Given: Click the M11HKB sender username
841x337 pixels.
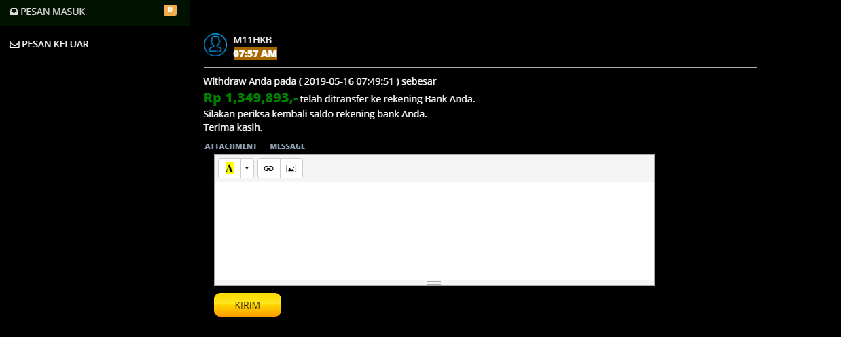Looking at the screenshot, I should 252,40.
